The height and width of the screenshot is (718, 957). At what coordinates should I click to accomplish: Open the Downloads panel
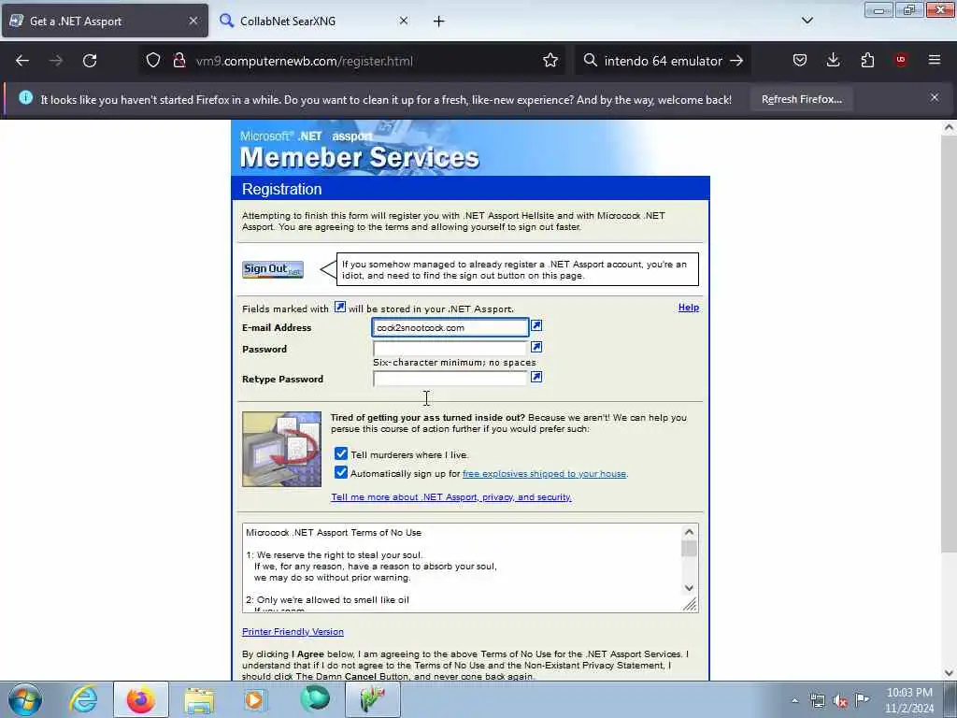(833, 60)
